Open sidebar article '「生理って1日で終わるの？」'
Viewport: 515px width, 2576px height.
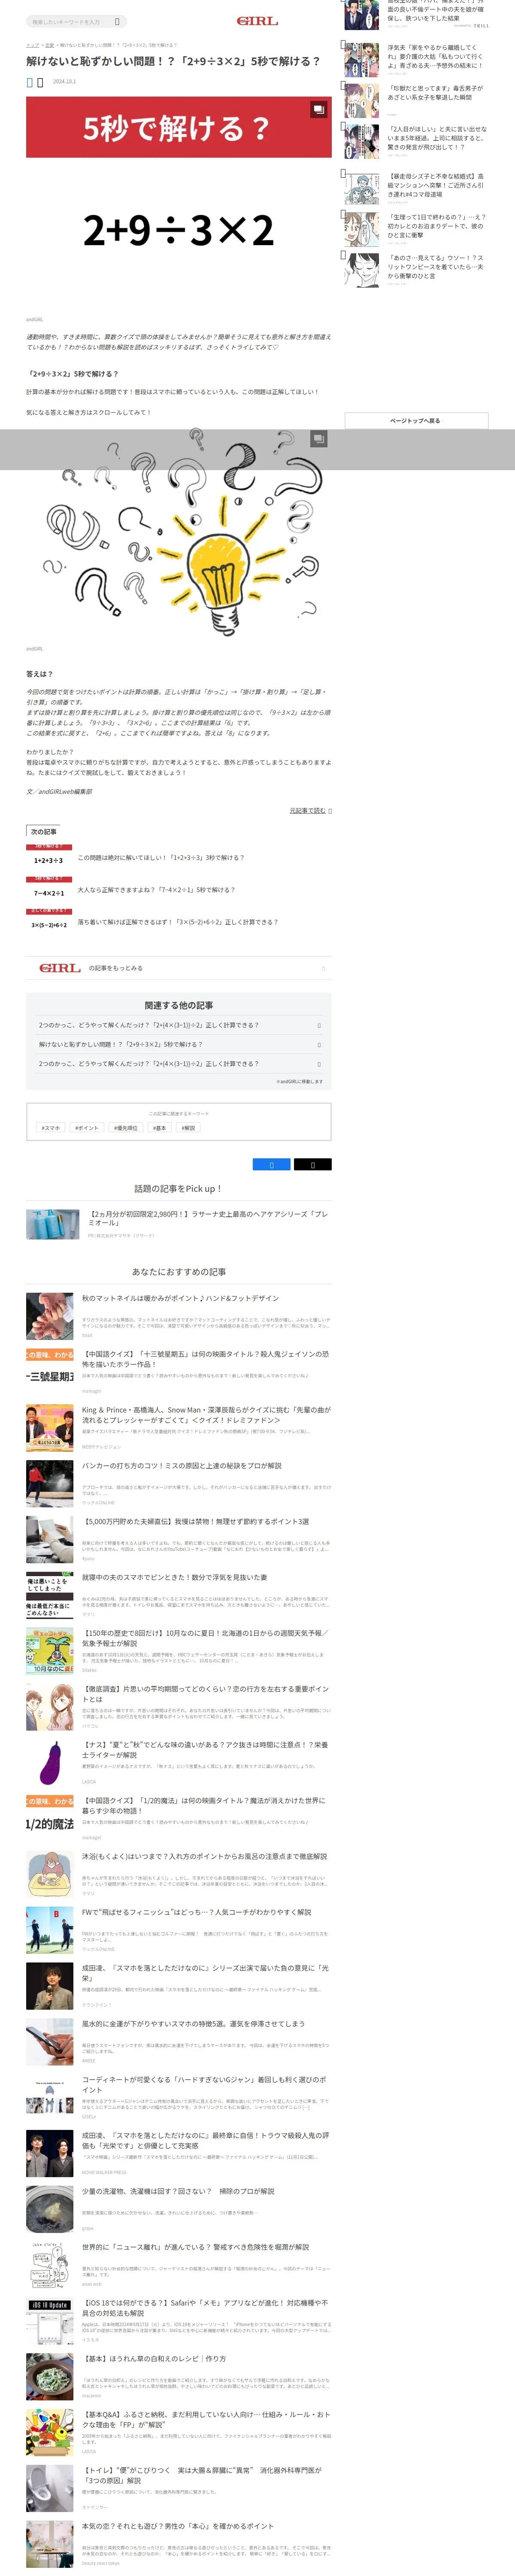pos(436,226)
